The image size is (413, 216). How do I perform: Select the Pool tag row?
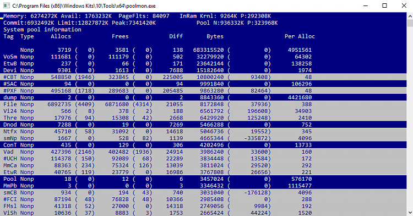[x=203, y=179]
